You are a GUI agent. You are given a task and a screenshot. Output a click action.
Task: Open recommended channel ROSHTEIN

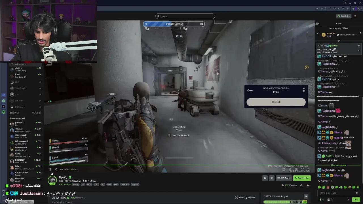point(26,161)
